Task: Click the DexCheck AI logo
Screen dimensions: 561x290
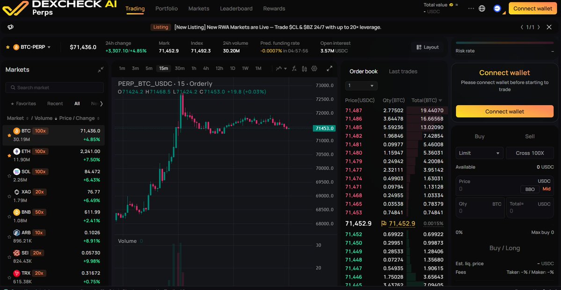Action: [60, 8]
